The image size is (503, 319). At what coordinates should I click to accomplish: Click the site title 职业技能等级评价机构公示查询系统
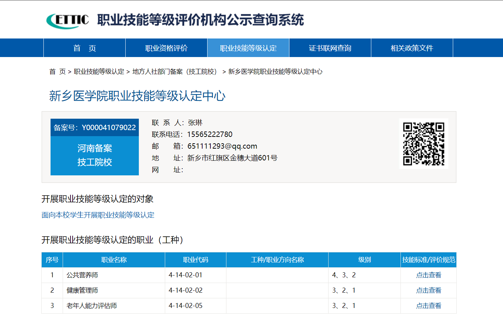(x=200, y=20)
